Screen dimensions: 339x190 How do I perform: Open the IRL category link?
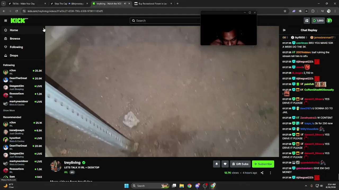click(x=66, y=172)
